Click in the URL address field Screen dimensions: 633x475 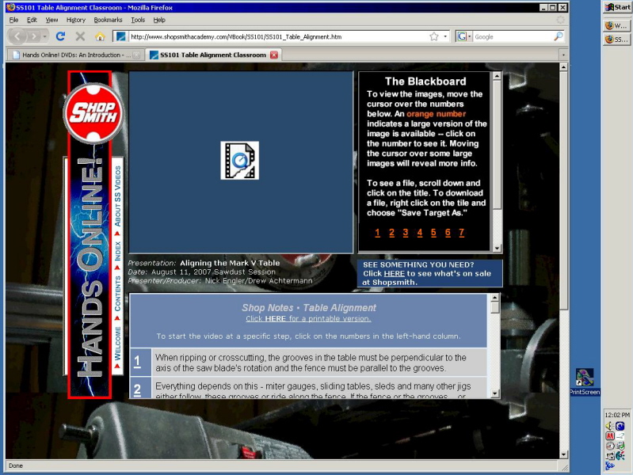(278, 36)
